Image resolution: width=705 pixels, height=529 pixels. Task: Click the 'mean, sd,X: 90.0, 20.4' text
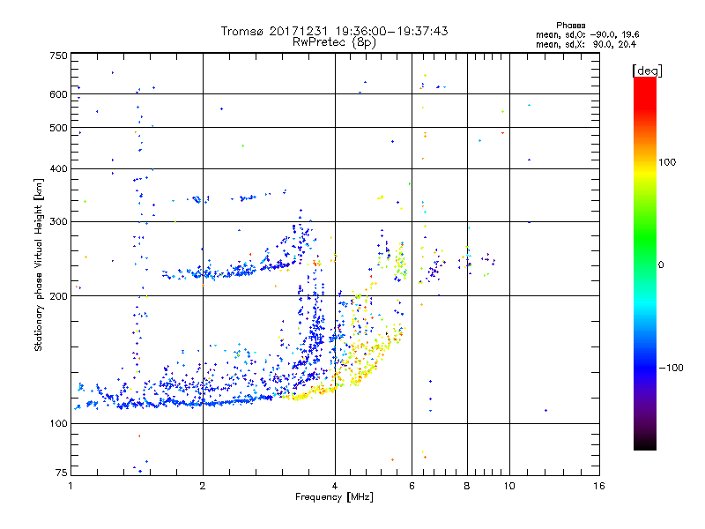coord(586,44)
